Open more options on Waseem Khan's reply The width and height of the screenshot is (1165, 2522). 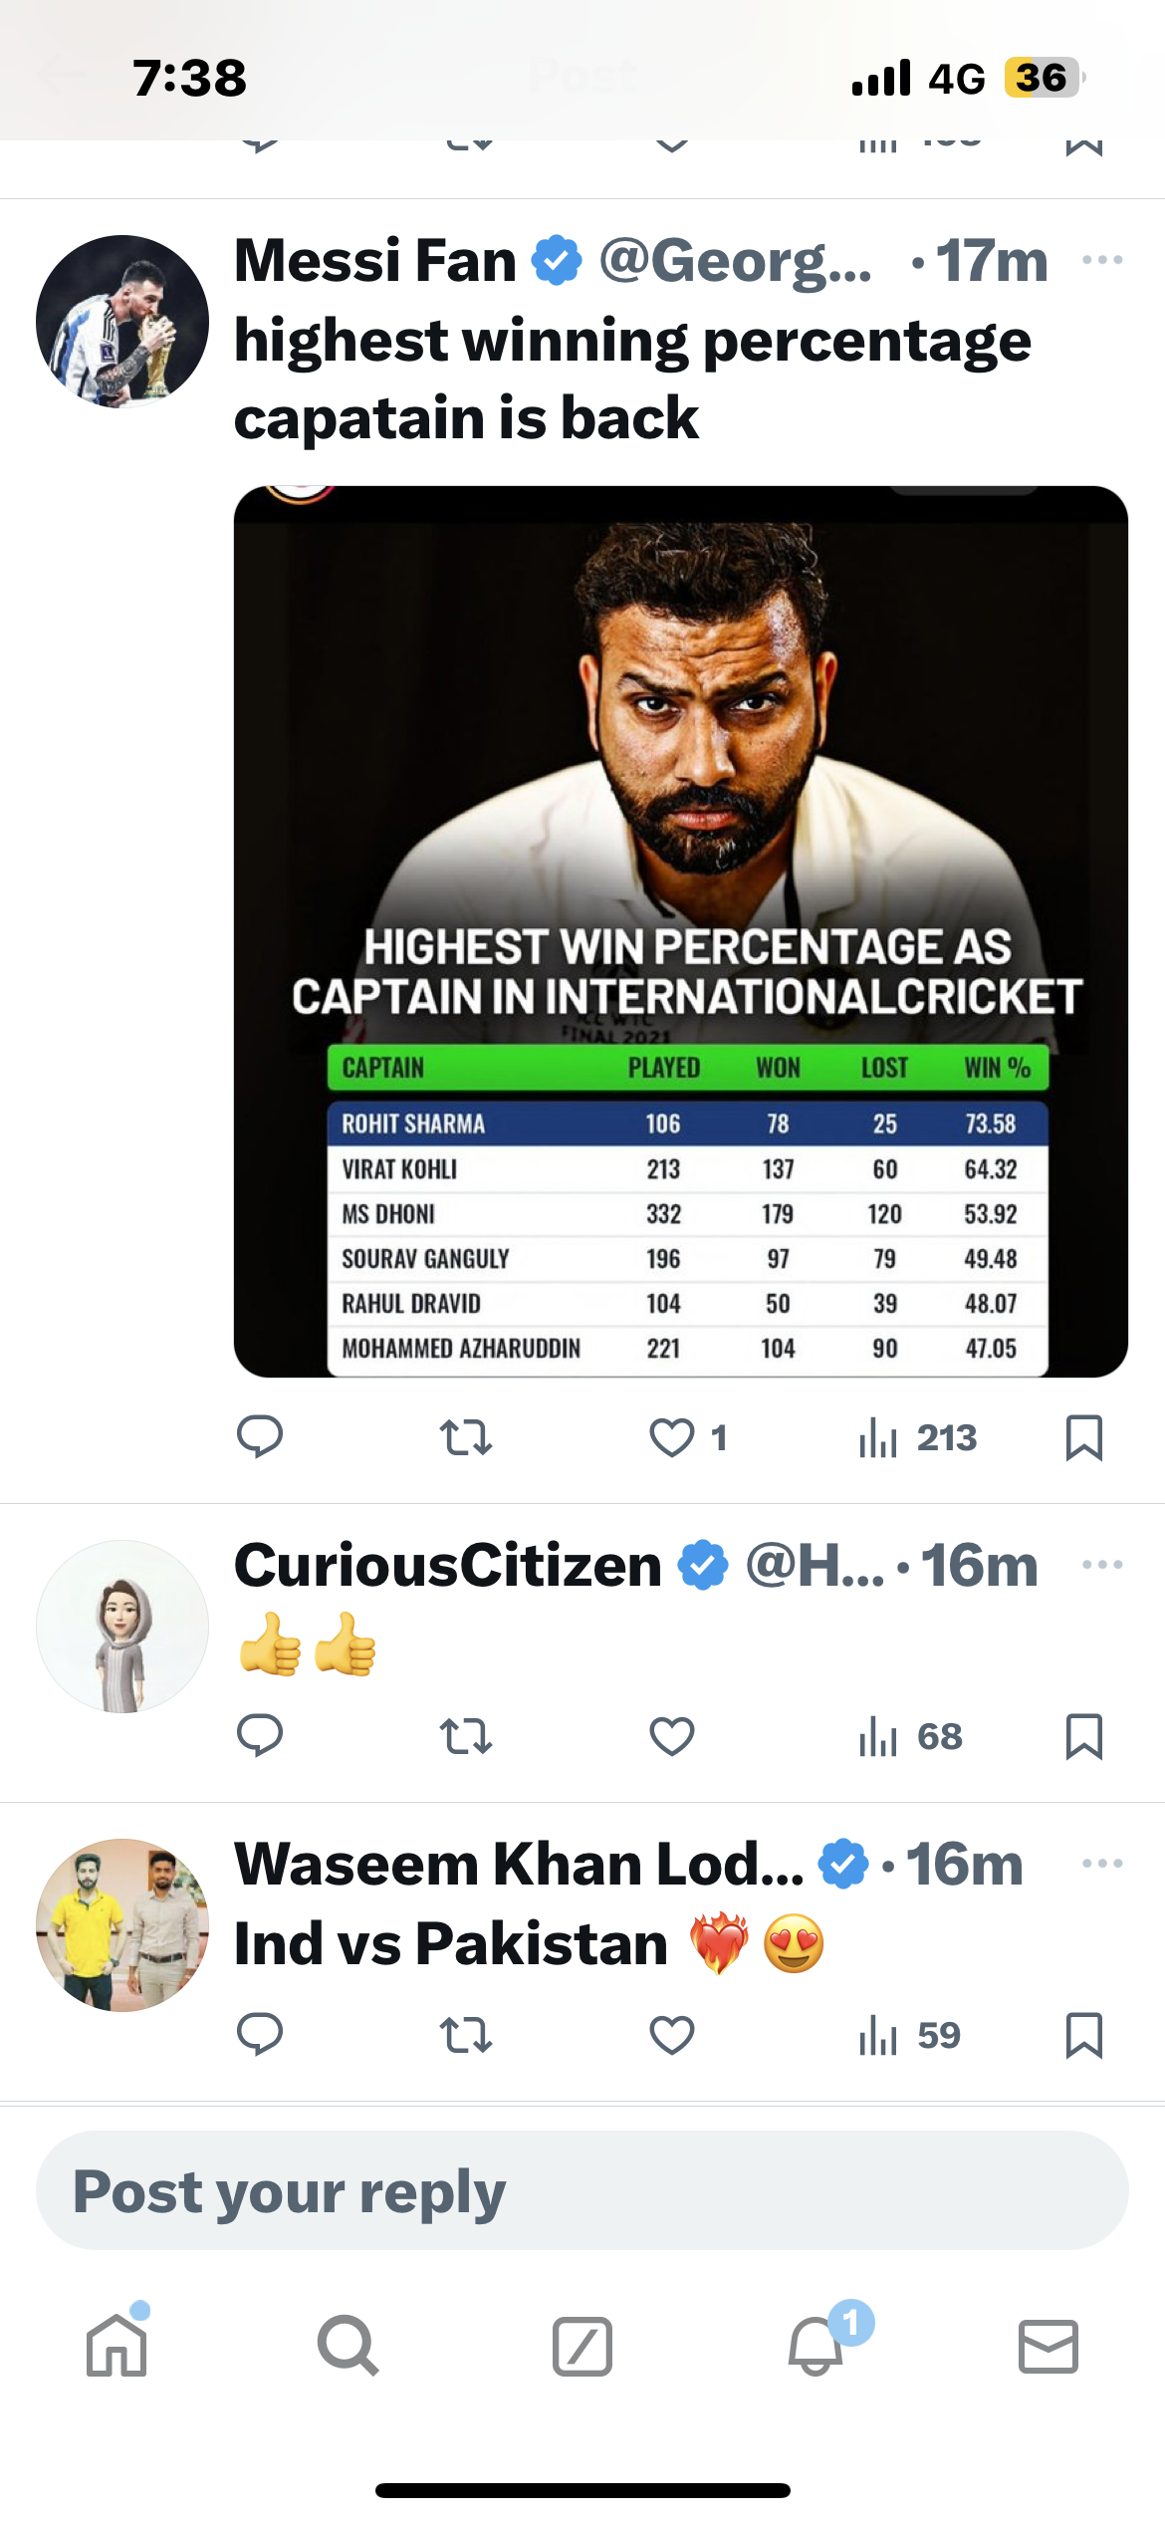point(1101,1864)
